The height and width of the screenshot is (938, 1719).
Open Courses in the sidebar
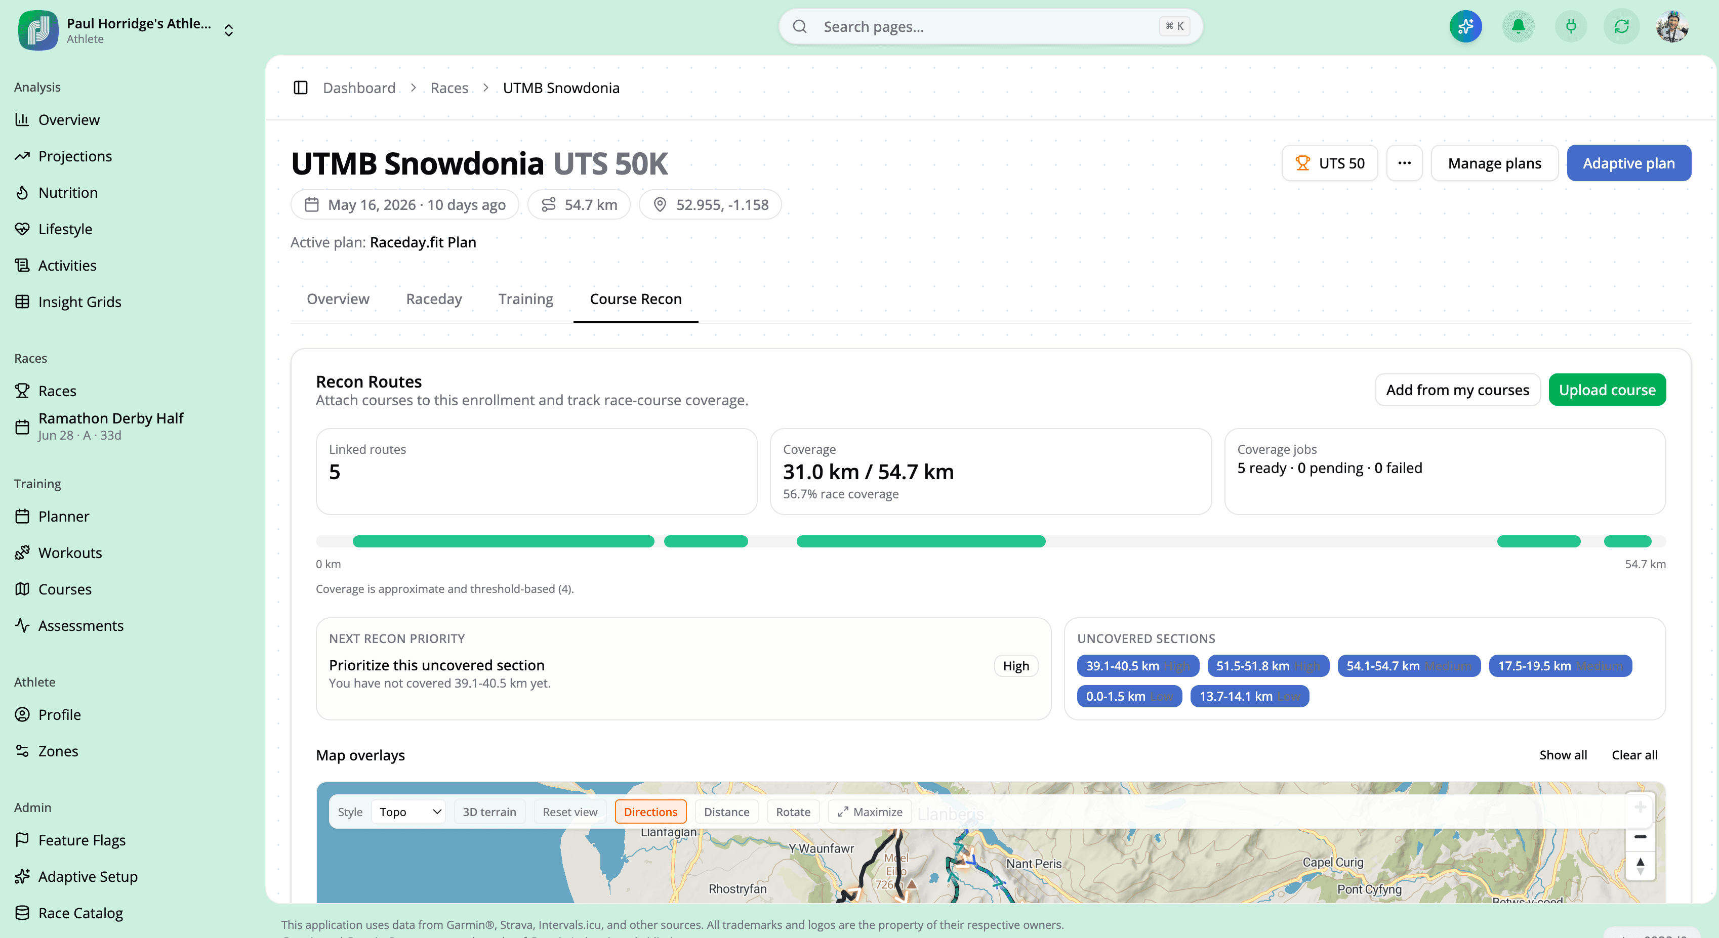pos(65,589)
